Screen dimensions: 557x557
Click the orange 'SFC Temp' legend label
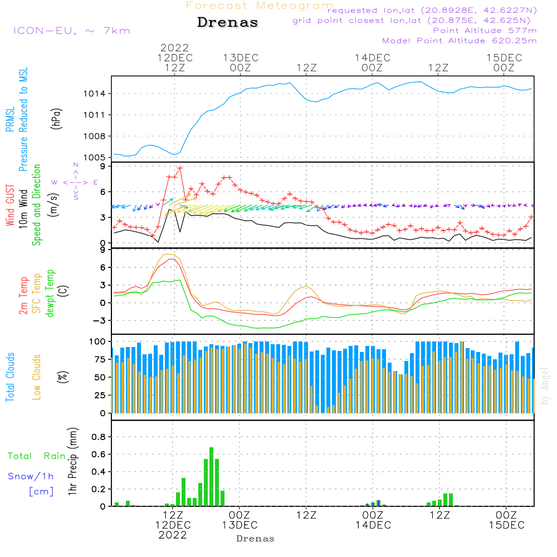[x=37, y=294]
